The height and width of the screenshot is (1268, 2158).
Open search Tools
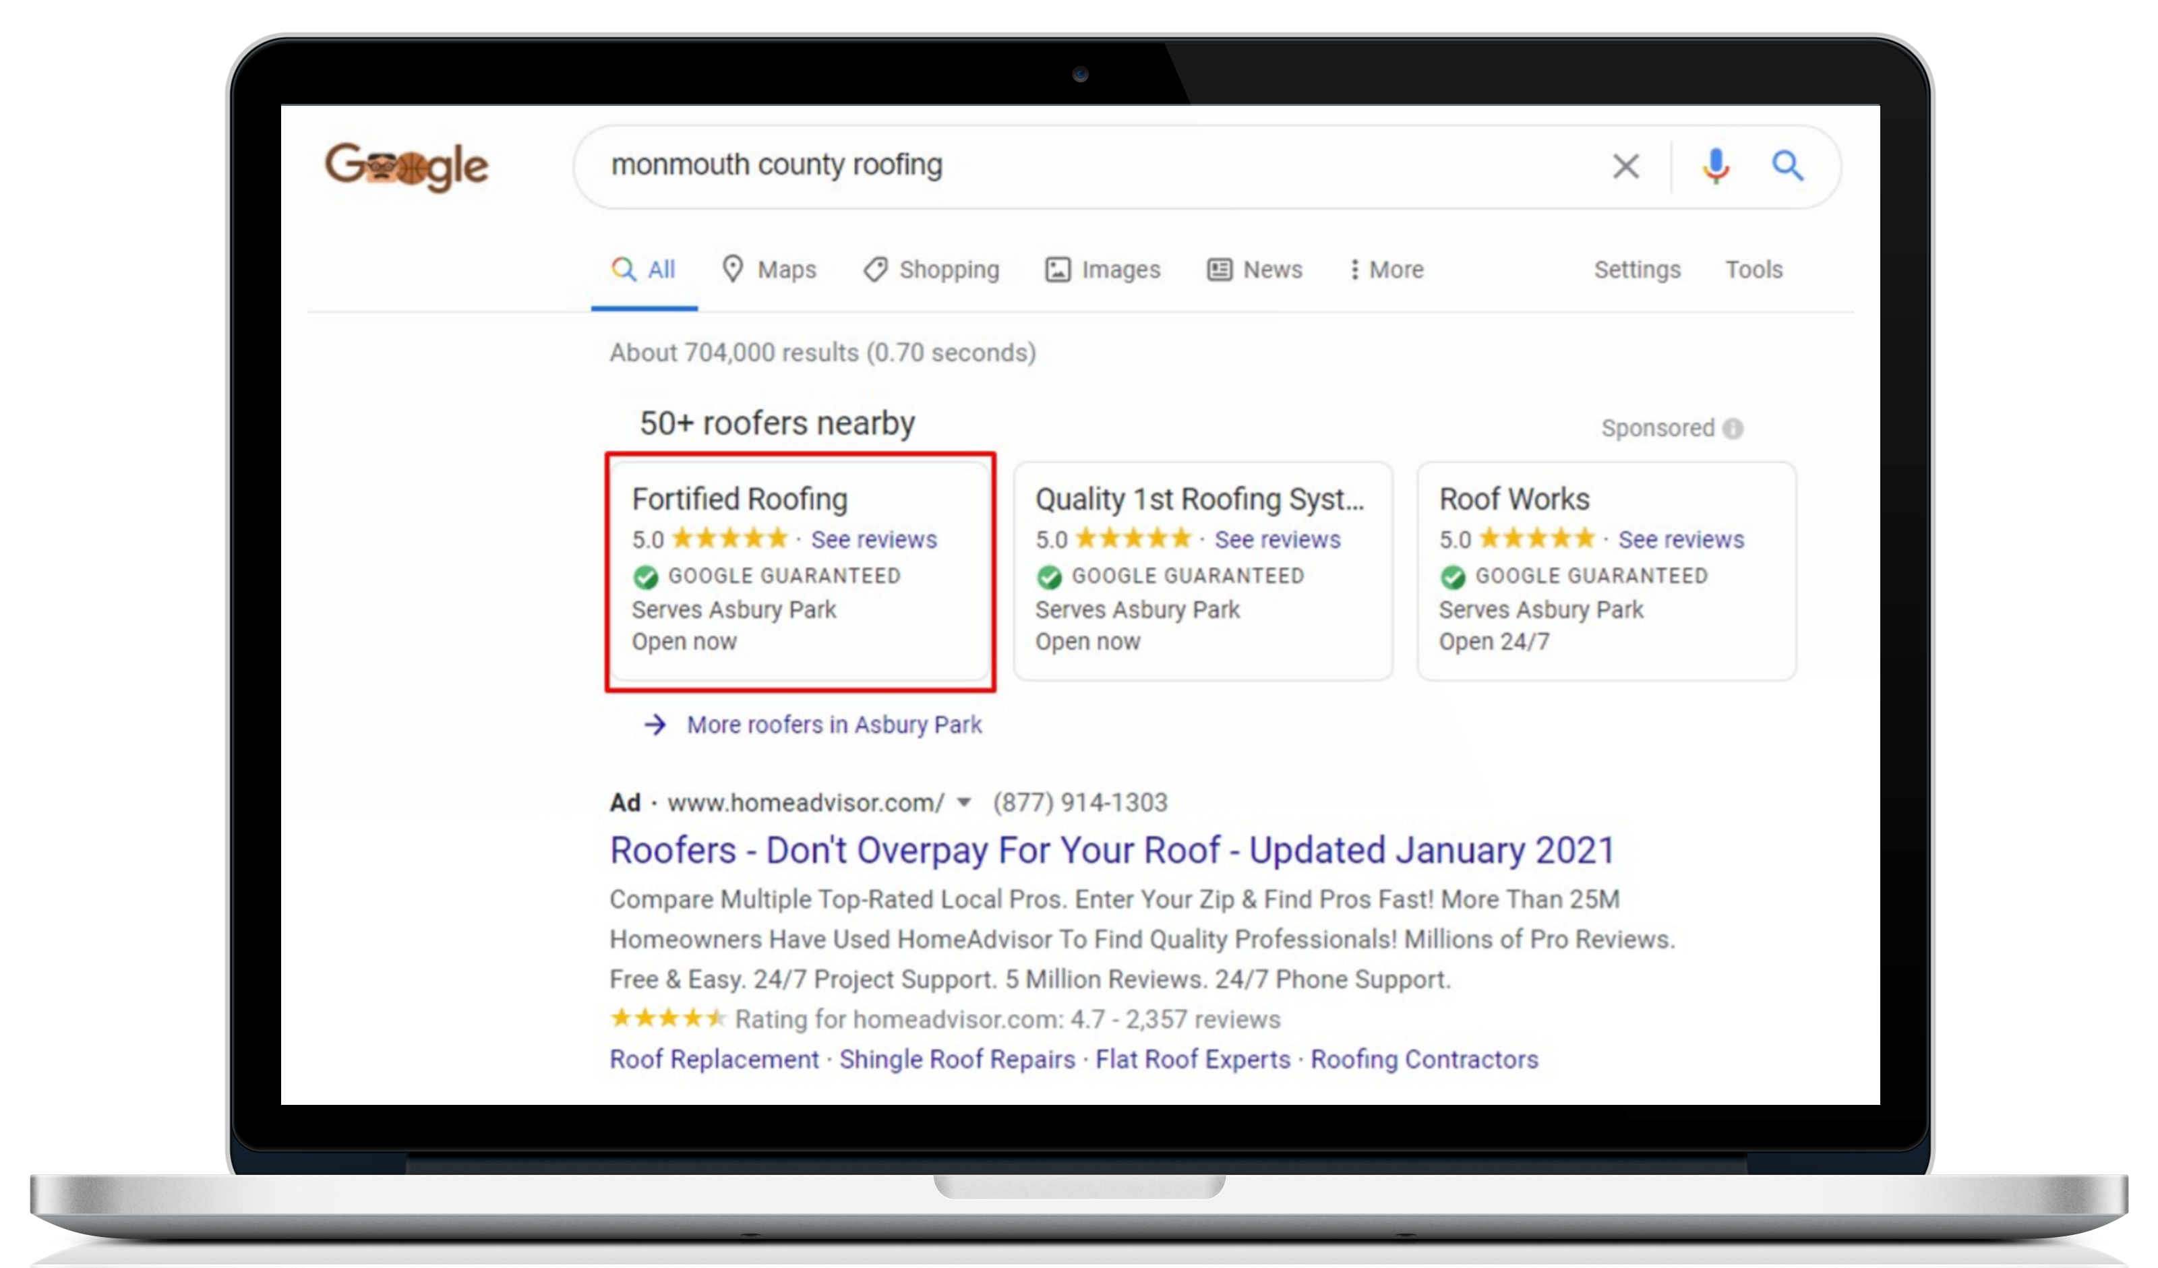tap(1753, 270)
